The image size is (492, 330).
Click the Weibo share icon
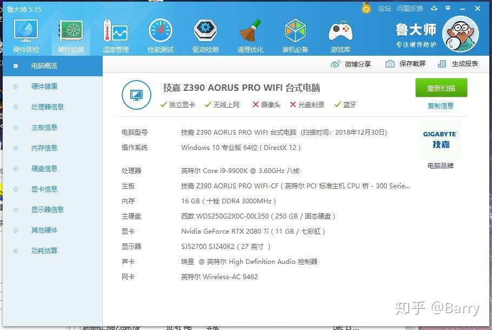tap(335, 64)
